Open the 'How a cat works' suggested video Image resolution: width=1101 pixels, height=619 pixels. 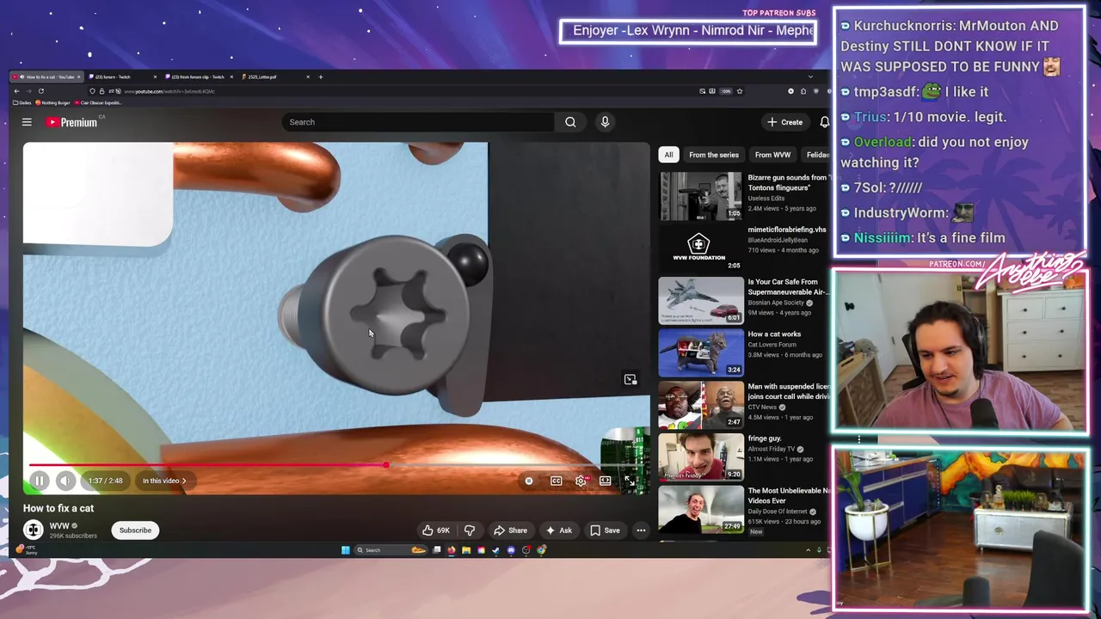tap(700, 352)
